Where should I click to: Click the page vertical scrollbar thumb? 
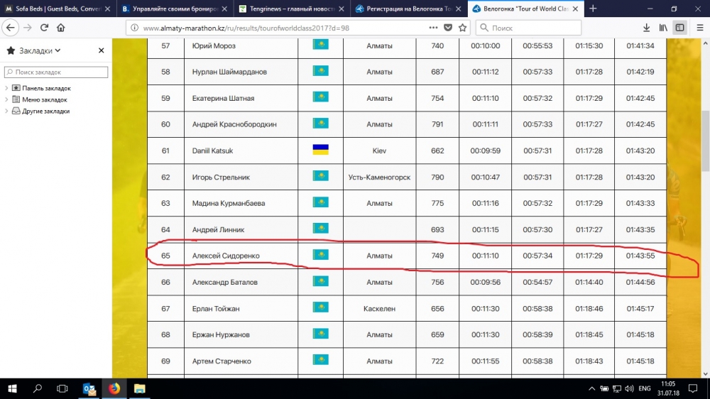704,142
